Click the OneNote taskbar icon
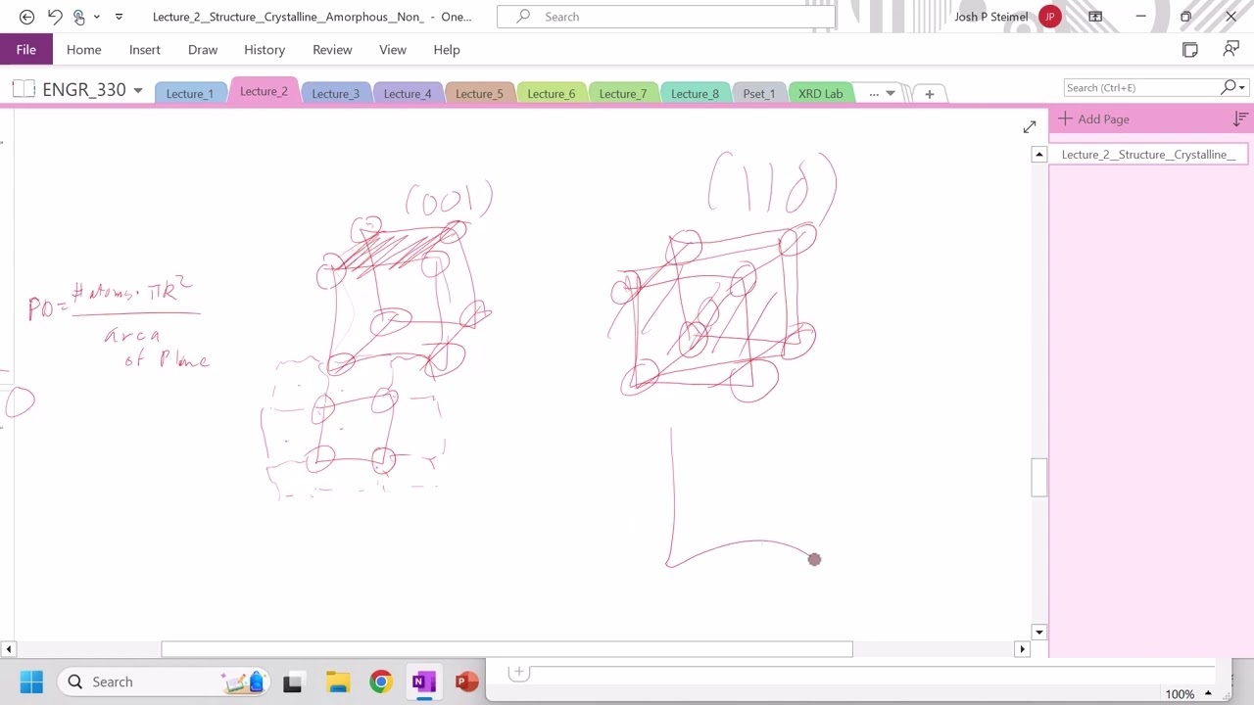This screenshot has height=705, width=1254. coord(424,682)
